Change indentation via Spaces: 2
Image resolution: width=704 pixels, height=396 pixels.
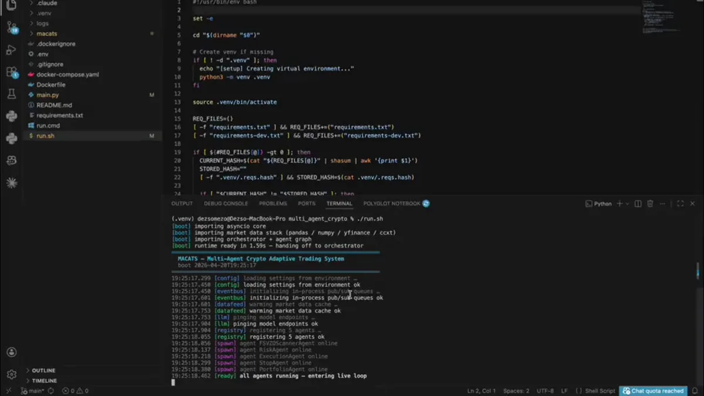coord(516,391)
